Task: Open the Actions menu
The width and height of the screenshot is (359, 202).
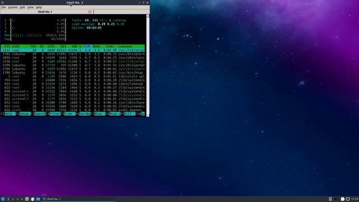Action: click(13, 7)
